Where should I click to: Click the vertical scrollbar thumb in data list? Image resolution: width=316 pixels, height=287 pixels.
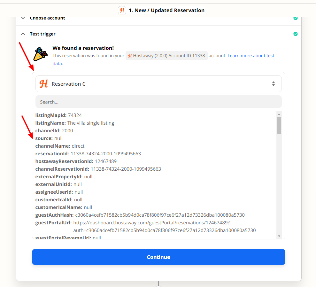[x=279, y=125]
